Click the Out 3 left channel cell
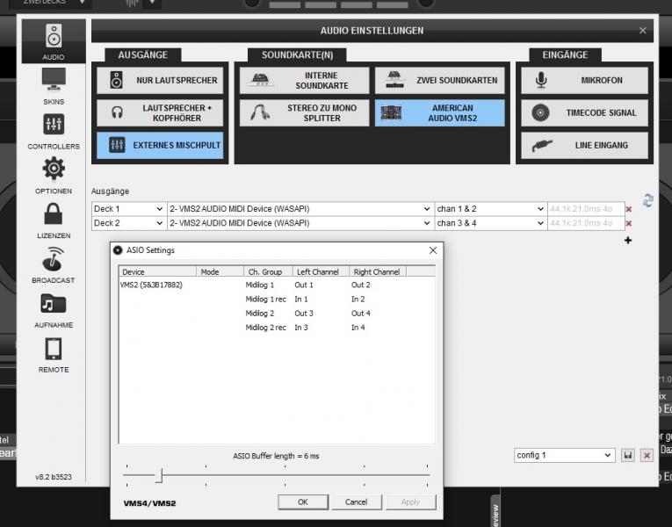This screenshot has width=672, height=527. click(x=304, y=314)
